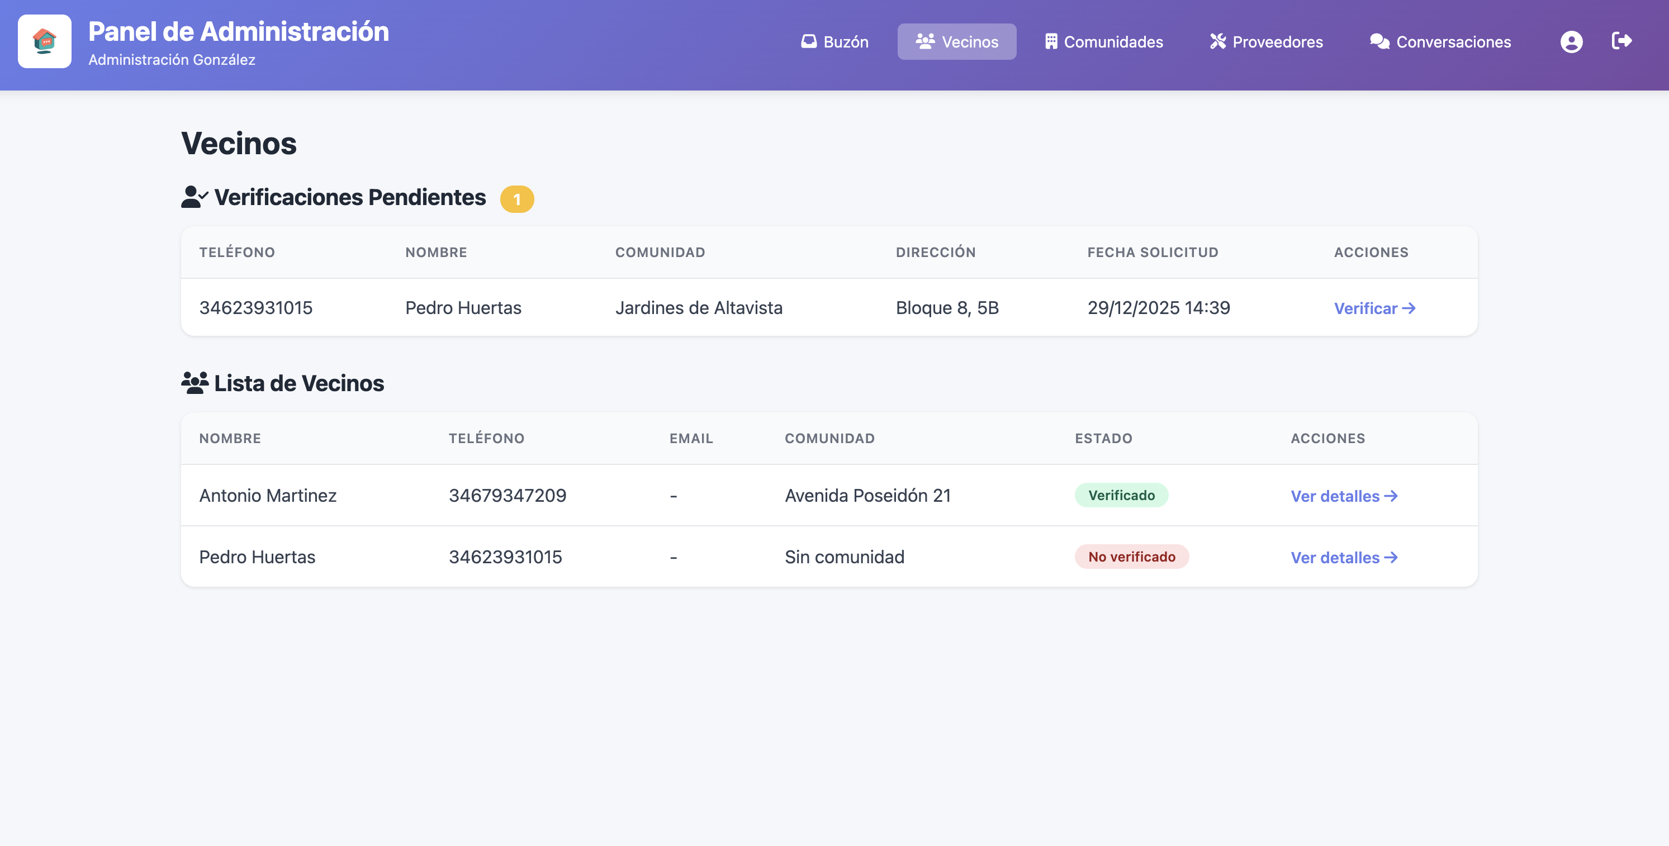Open Ver detalles for Pedro Huertas
The width and height of the screenshot is (1669, 846).
1344,558
